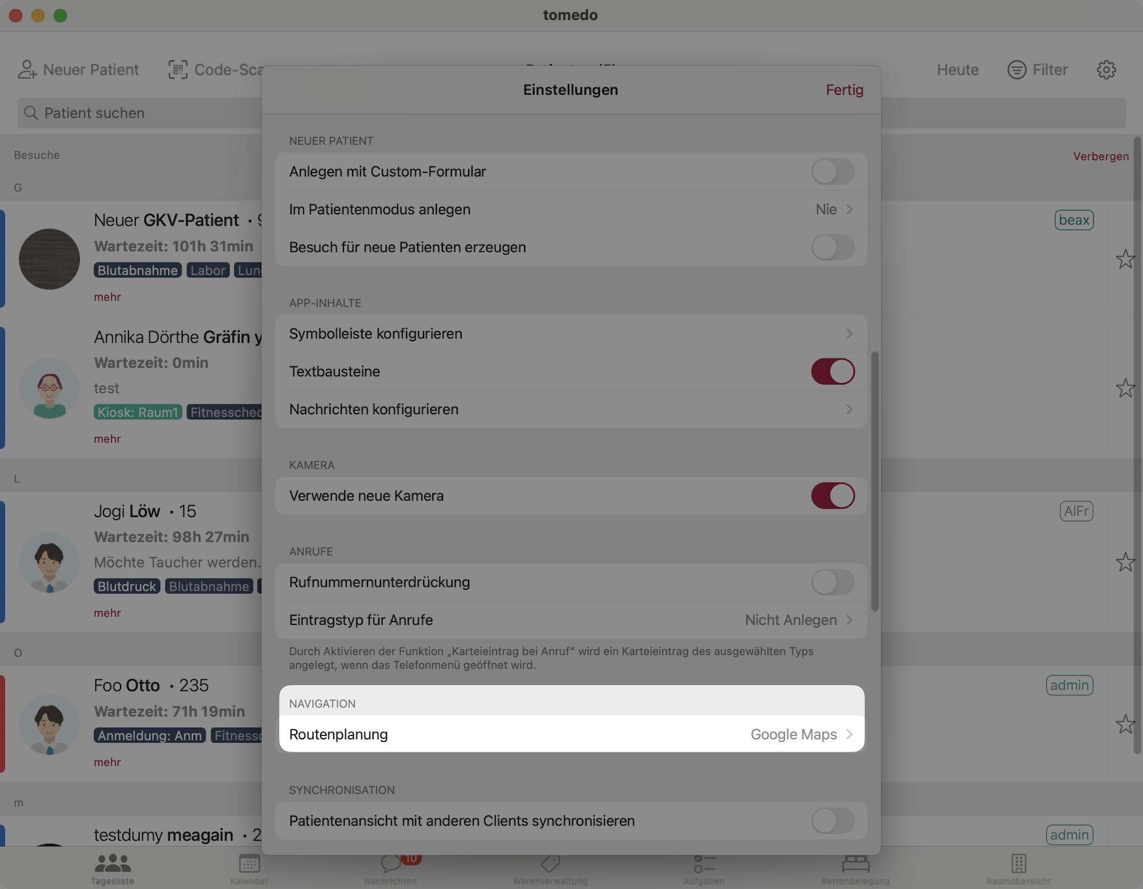The height and width of the screenshot is (889, 1143).
Task: Toggle Patientenansicht synchronisieren switch
Action: pos(832,821)
